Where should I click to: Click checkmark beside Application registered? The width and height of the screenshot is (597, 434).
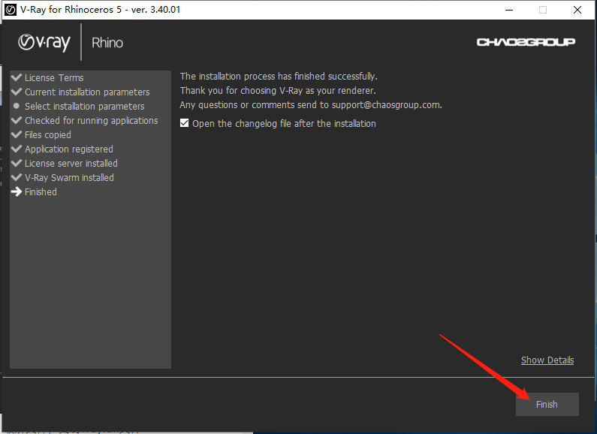[x=17, y=149]
